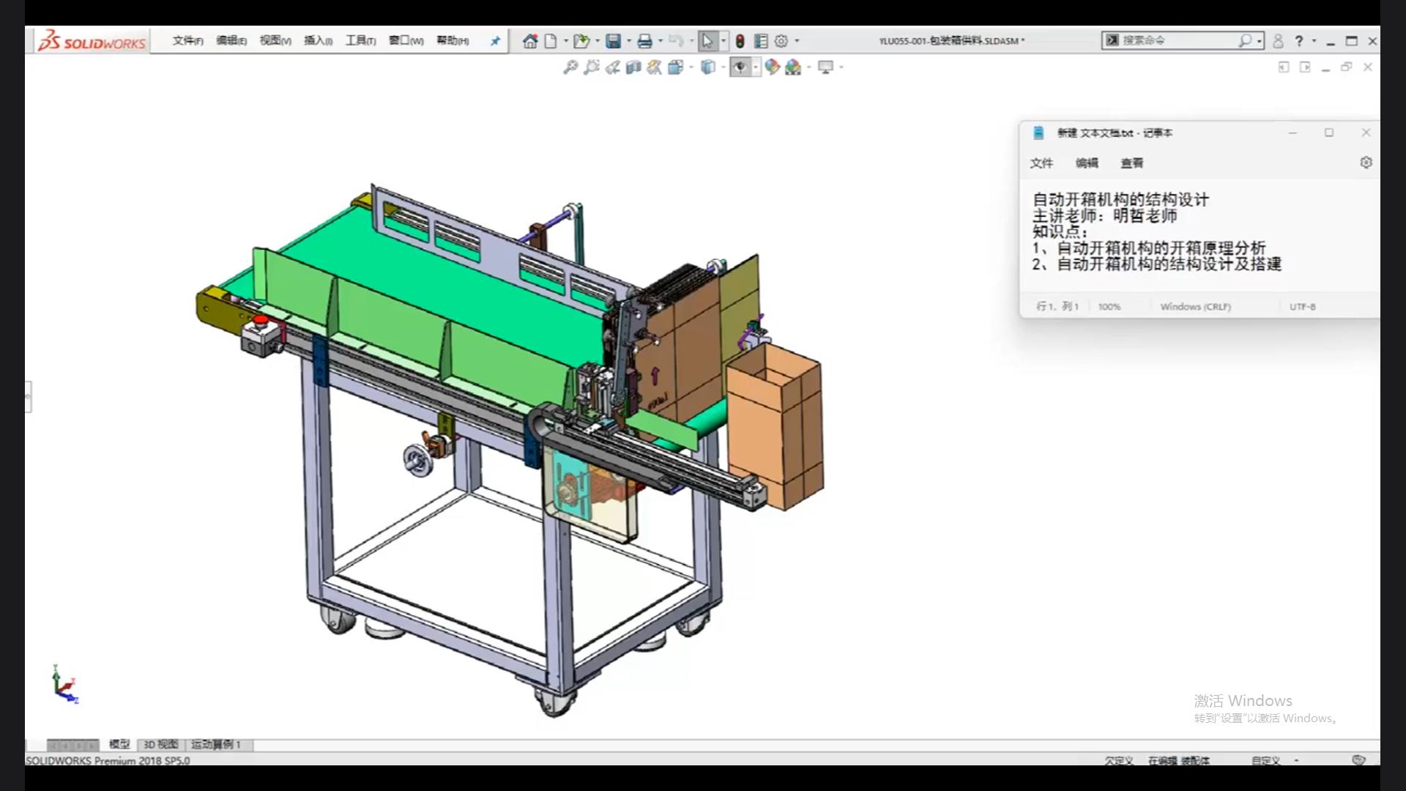
Task: Pin the menu bar with pushpin icon
Action: click(495, 41)
